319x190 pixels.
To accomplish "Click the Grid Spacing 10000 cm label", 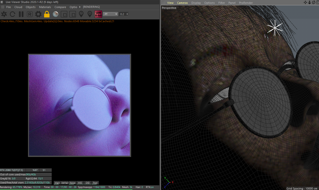I will (x=302, y=188).
